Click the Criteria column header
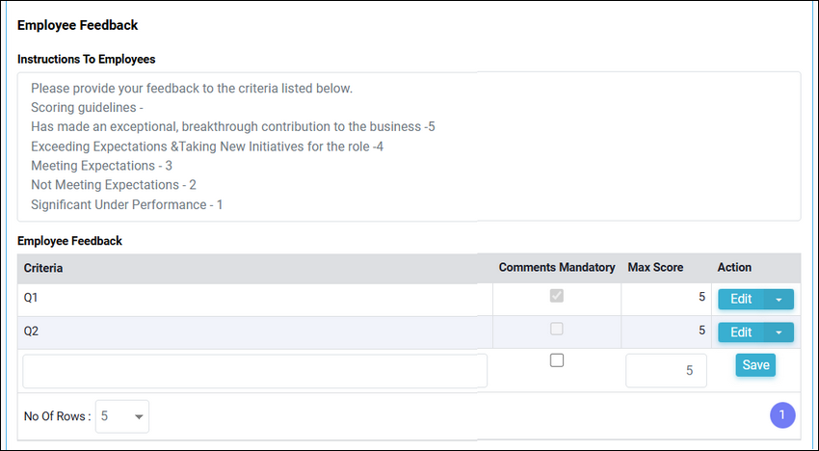819x451 pixels. tap(43, 268)
